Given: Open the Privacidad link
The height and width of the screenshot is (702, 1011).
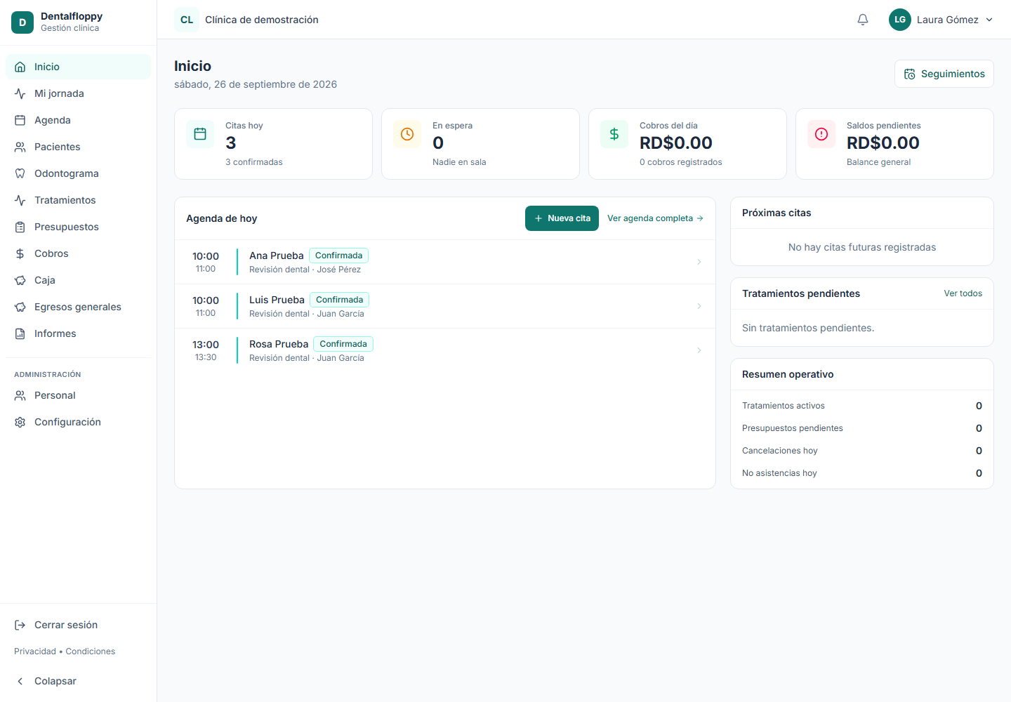Looking at the screenshot, I should tap(35, 651).
